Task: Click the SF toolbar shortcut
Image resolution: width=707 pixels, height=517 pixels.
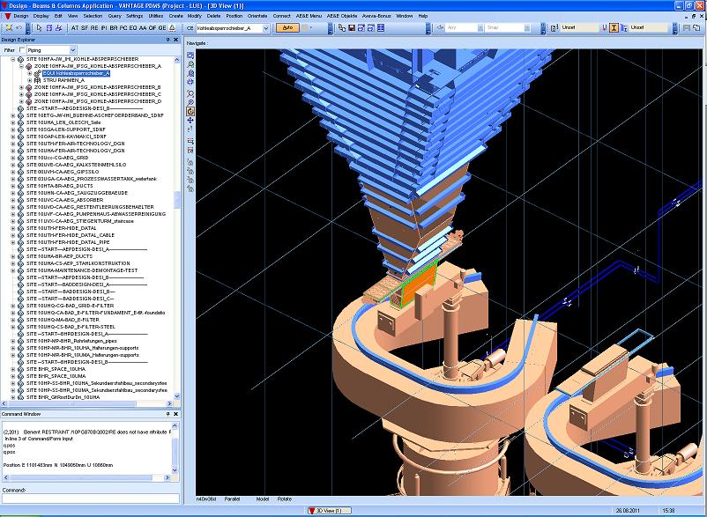Action: [x=84, y=27]
